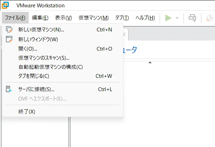This screenshot has height=147, width=215.
Task: Click the connect to server icon
Action: tap(9, 89)
